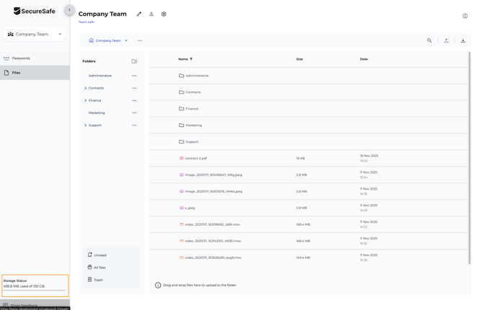Click the search magnifier icon in the toolbar
Viewport: 483px width, 310px height.
pos(430,40)
